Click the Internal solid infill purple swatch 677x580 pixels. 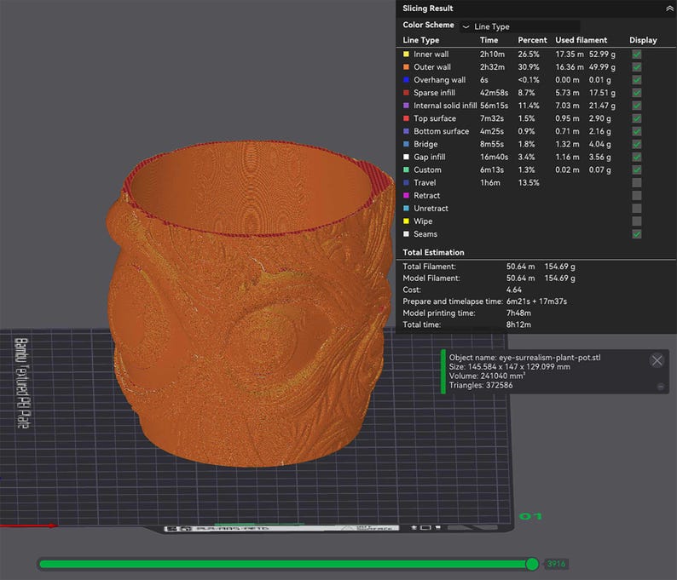coord(406,106)
